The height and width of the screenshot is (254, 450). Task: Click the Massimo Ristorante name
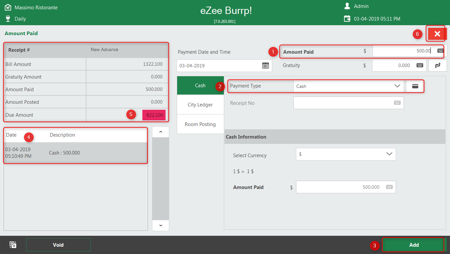36,7
